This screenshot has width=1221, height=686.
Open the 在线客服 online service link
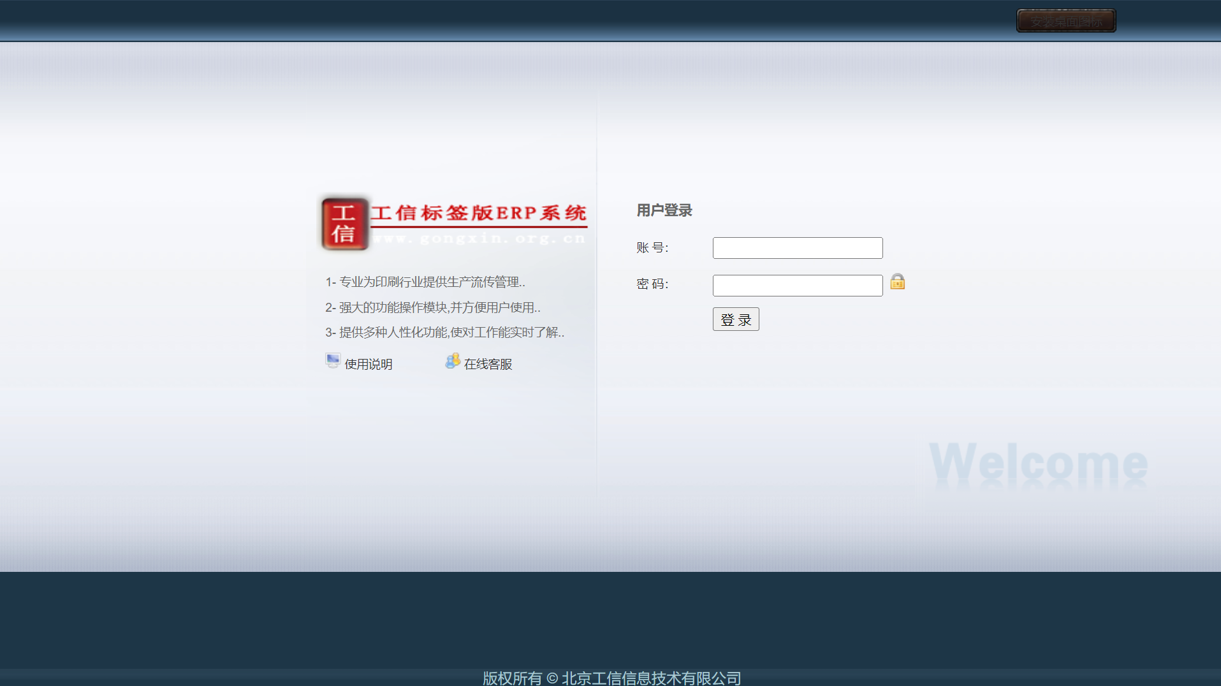[487, 363]
